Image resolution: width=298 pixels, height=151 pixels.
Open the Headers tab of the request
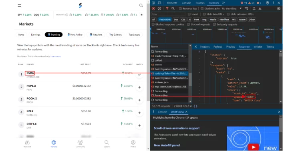pyautogui.click(x=205, y=47)
